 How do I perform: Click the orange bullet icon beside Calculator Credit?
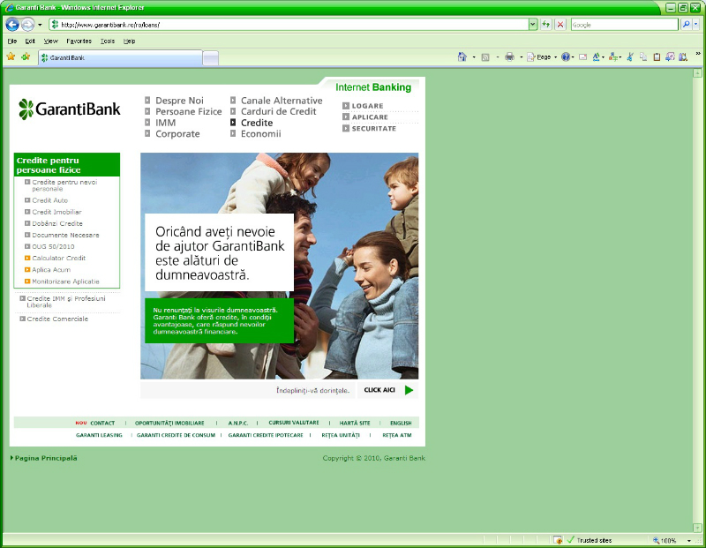click(27, 258)
